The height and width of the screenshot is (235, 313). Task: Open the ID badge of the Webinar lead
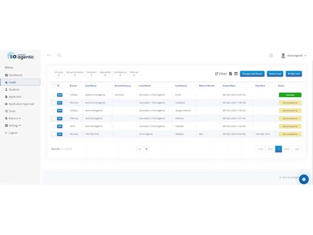[x=59, y=118]
